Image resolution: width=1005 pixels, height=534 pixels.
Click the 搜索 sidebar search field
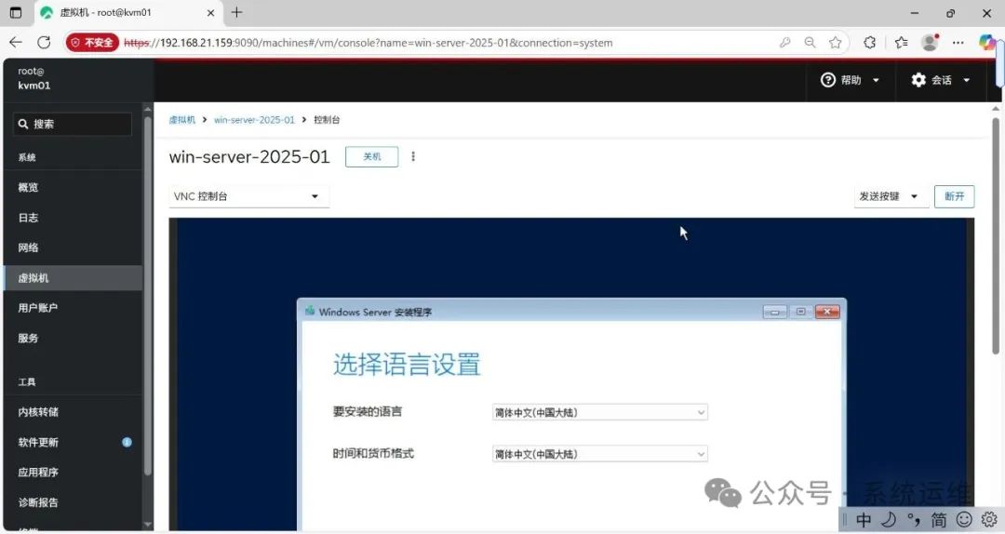(x=73, y=125)
